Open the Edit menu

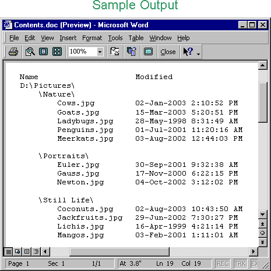coord(30,38)
